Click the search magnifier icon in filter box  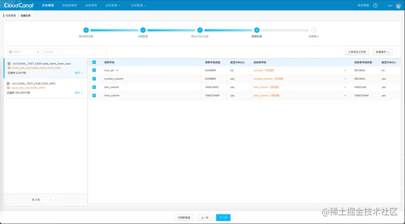10,52
